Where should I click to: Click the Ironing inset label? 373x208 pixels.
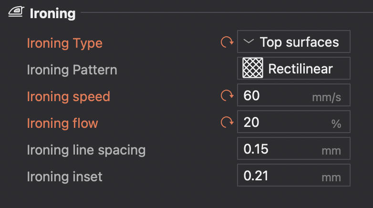coord(65,177)
